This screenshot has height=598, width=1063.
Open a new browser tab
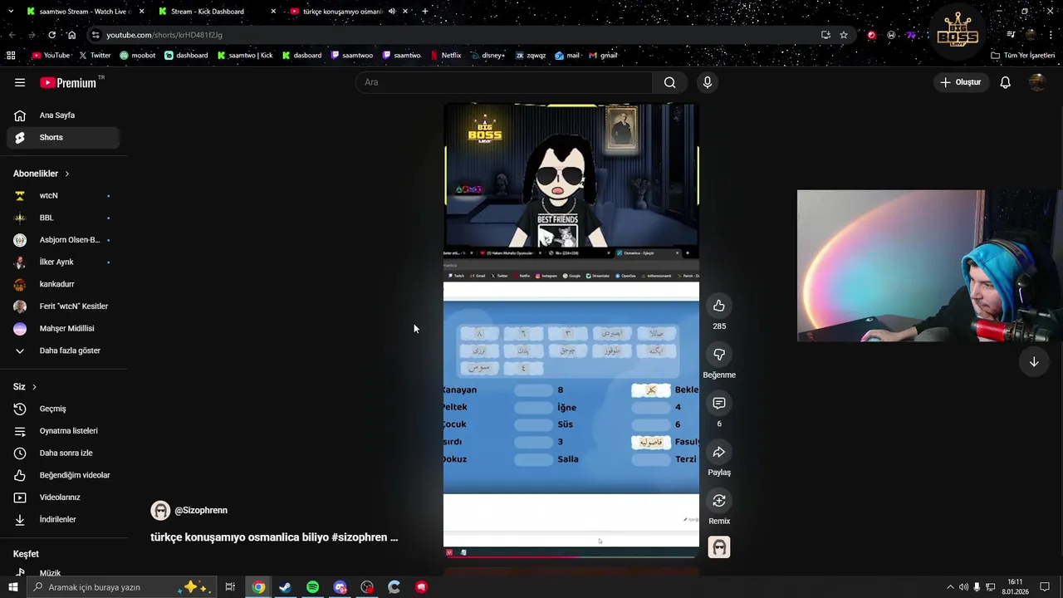[x=425, y=12]
